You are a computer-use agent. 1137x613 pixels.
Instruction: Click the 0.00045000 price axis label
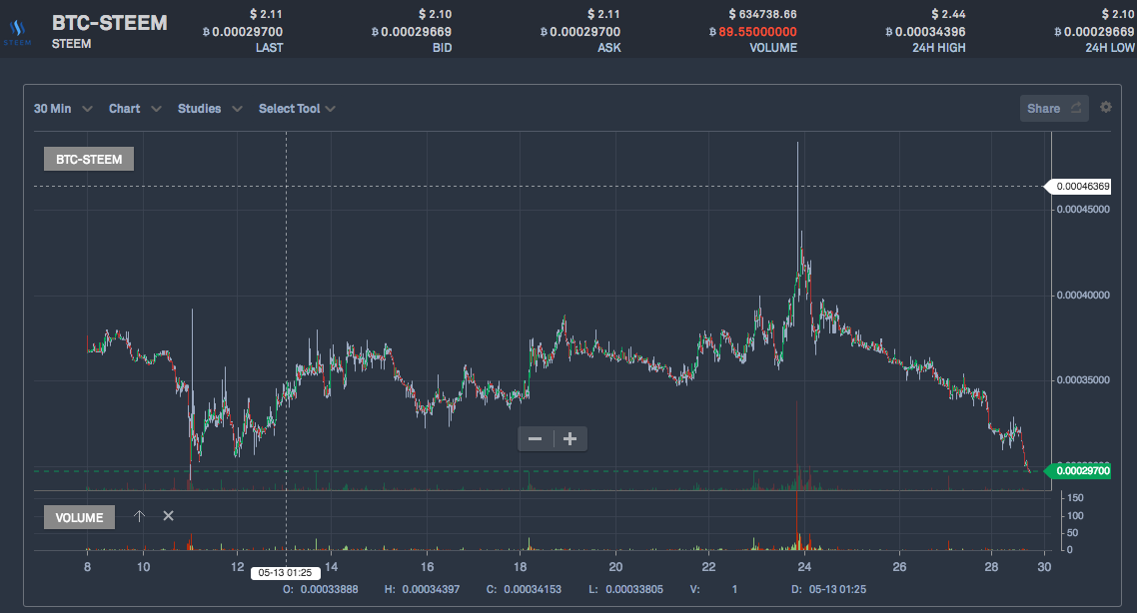tap(1083, 210)
